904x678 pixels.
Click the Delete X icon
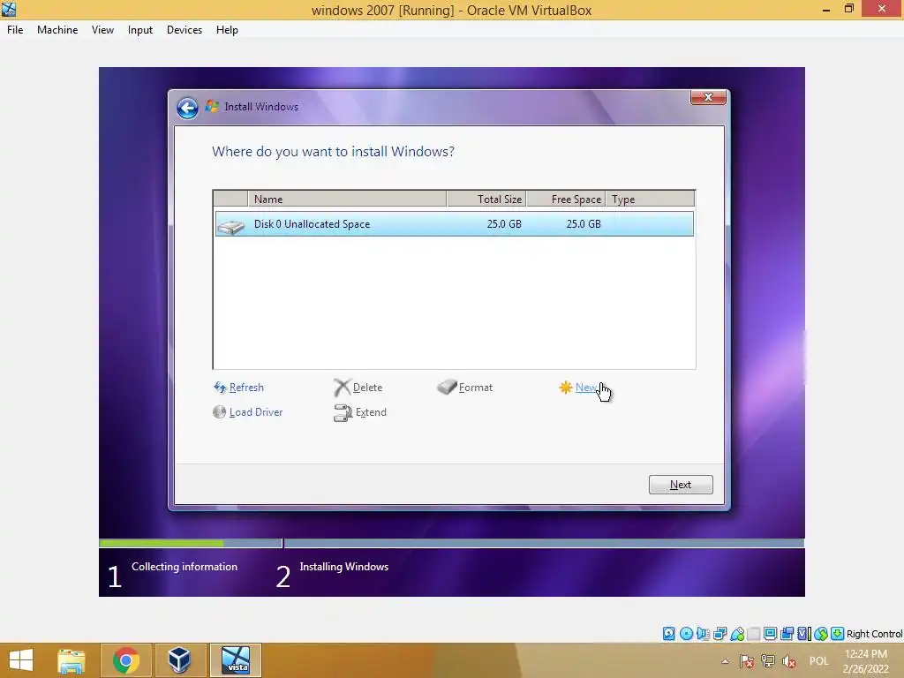point(342,388)
